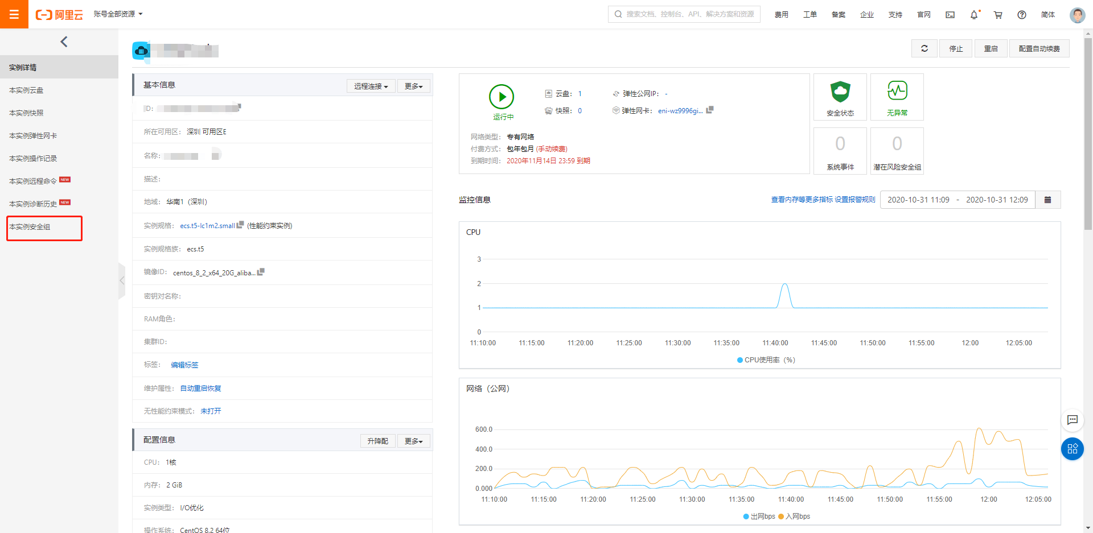
Task: Open the notification bell
Action: click(974, 15)
